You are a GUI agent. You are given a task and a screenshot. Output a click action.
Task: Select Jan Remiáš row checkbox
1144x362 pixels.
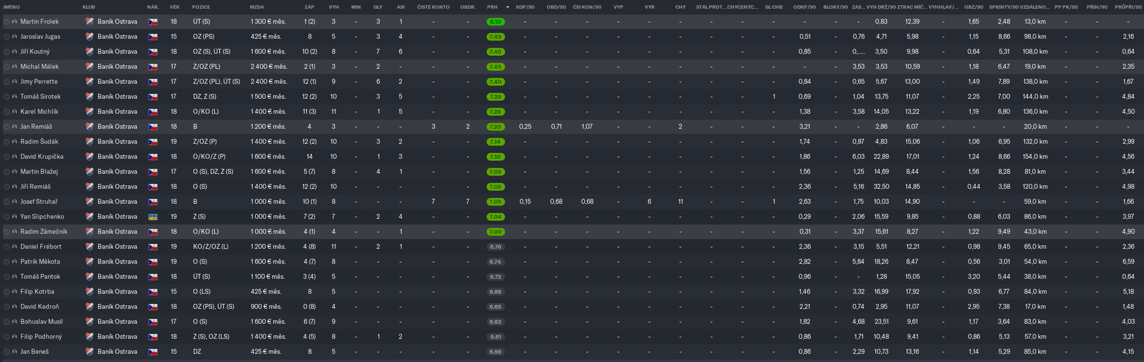pyautogui.click(x=7, y=127)
